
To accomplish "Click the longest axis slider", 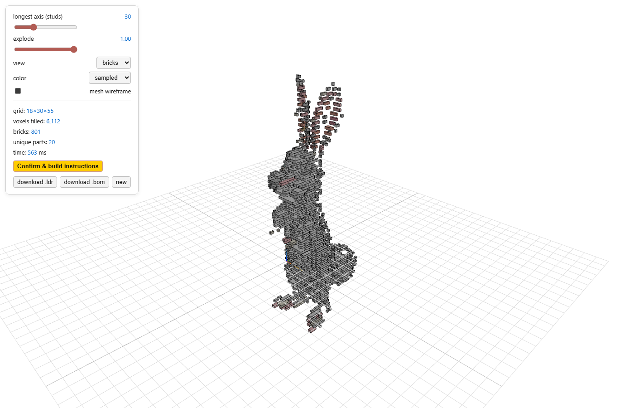I will click(45, 27).
